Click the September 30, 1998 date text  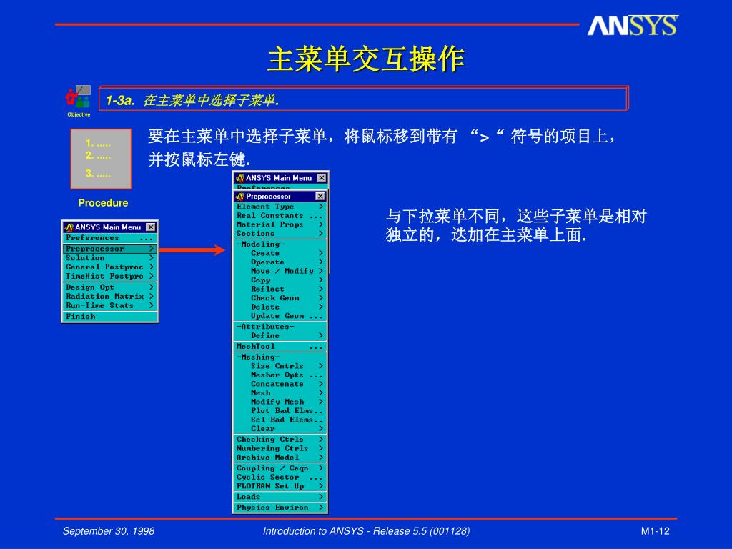pos(109,531)
